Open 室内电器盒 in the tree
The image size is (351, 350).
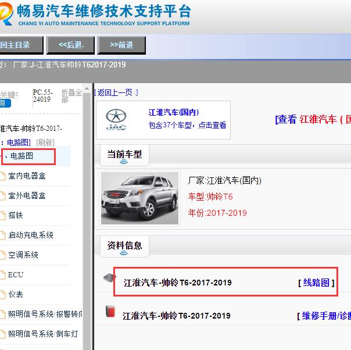[27, 176]
